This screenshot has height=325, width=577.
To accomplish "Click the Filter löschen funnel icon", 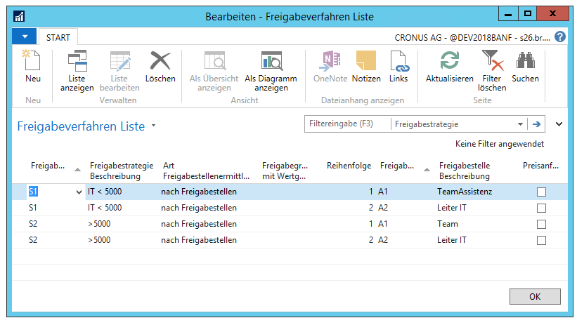I will tap(493, 60).
